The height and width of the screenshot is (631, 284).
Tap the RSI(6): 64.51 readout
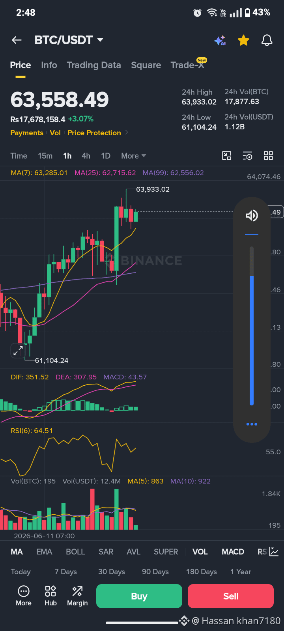coord(32,431)
